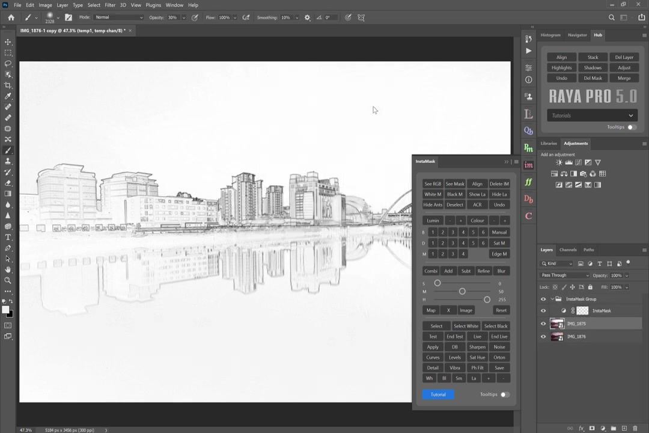Pick the Clone Stamp tool
The width and height of the screenshot is (649, 433).
pyautogui.click(x=8, y=161)
